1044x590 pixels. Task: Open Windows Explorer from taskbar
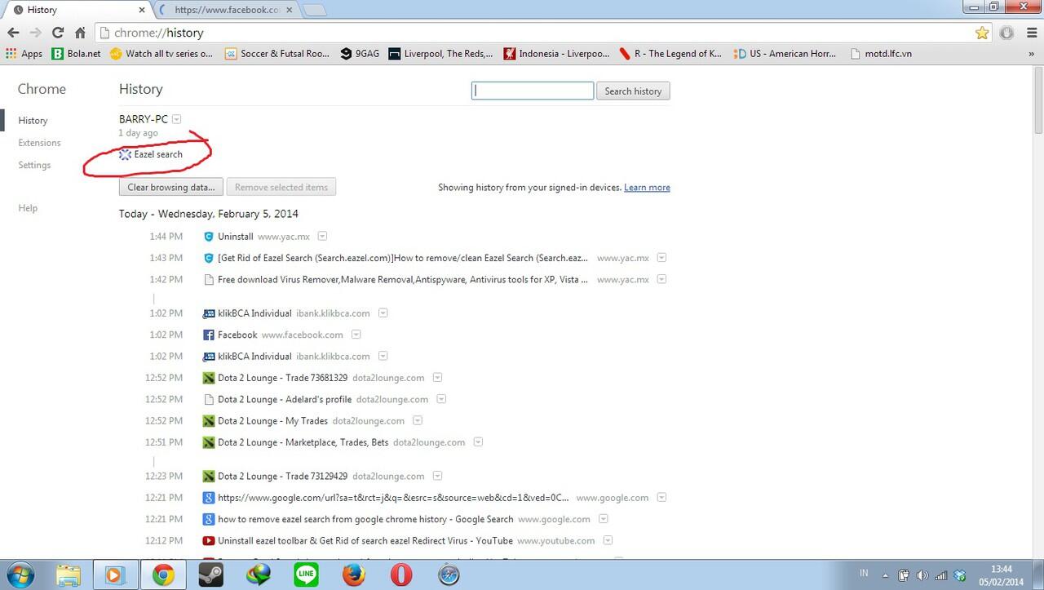tap(68, 575)
